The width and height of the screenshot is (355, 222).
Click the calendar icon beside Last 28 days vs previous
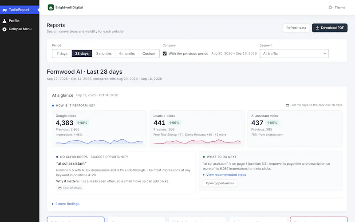click(x=287, y=105)
